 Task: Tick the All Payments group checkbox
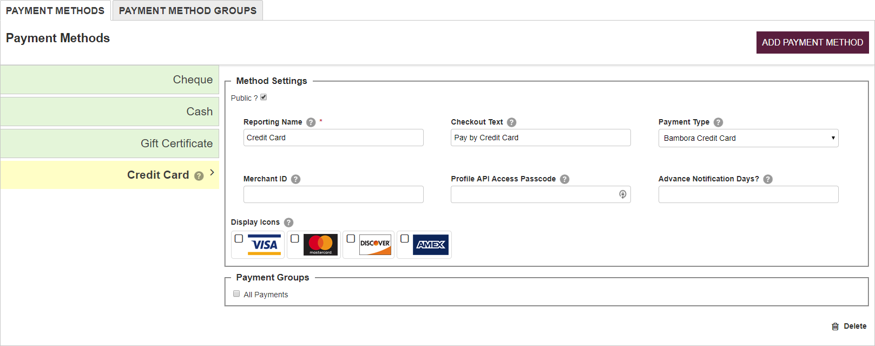click(236, 294)
